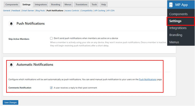Follow the Push Notifications page hyperlink

pyautogui.click(x=148, y=79)
